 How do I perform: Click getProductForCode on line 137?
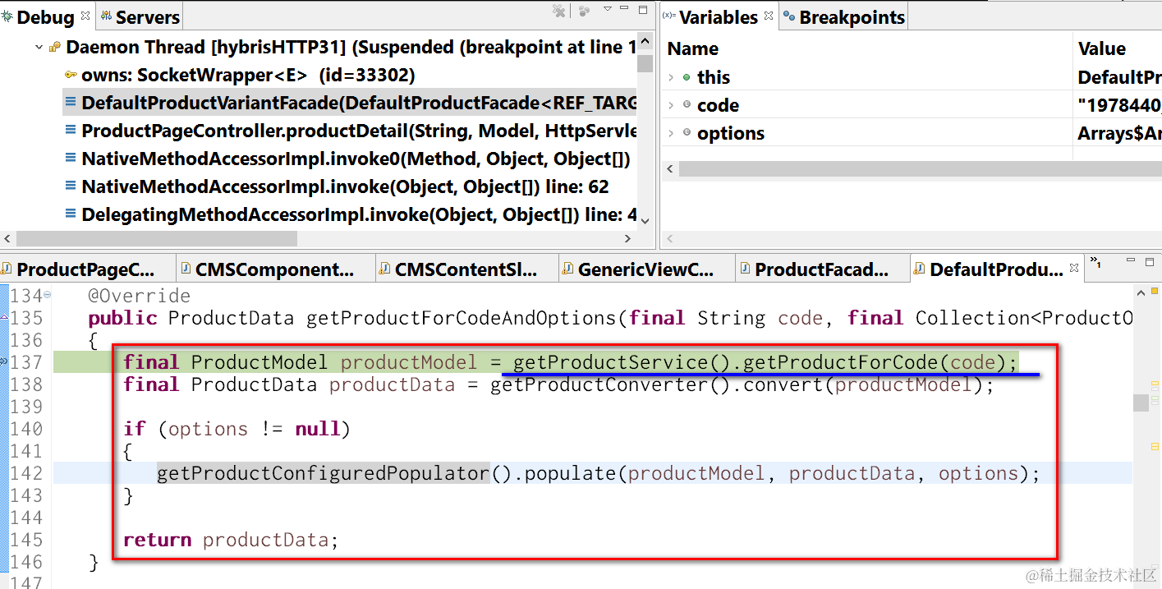coord(842,362)
